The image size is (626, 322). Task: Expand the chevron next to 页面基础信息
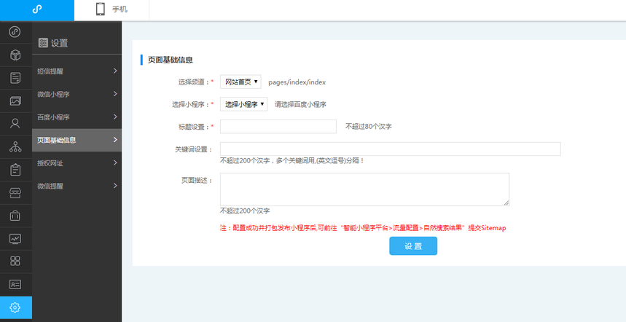point(115,140)
